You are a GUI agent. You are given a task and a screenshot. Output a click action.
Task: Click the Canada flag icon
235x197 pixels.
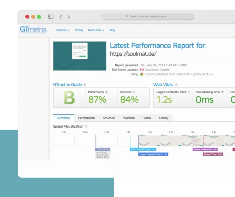[x=142, y=69]
